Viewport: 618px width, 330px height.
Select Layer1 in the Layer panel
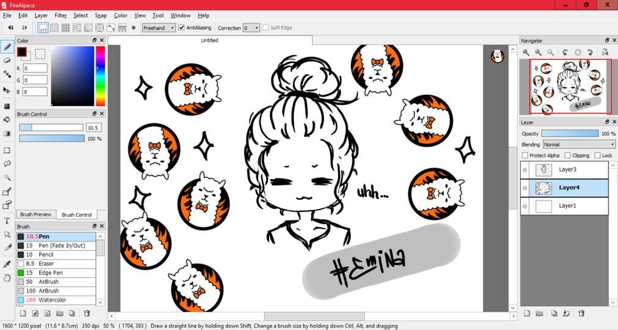(x=567, y=206)
